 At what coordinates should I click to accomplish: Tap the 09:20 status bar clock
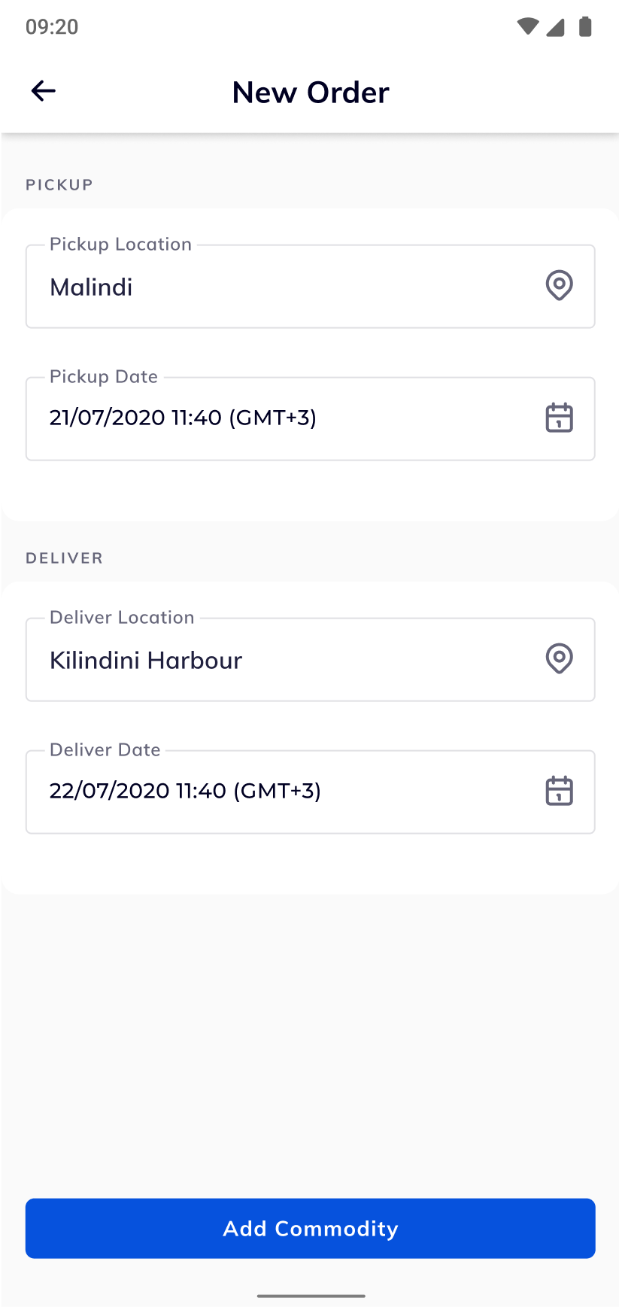point(52,27)
